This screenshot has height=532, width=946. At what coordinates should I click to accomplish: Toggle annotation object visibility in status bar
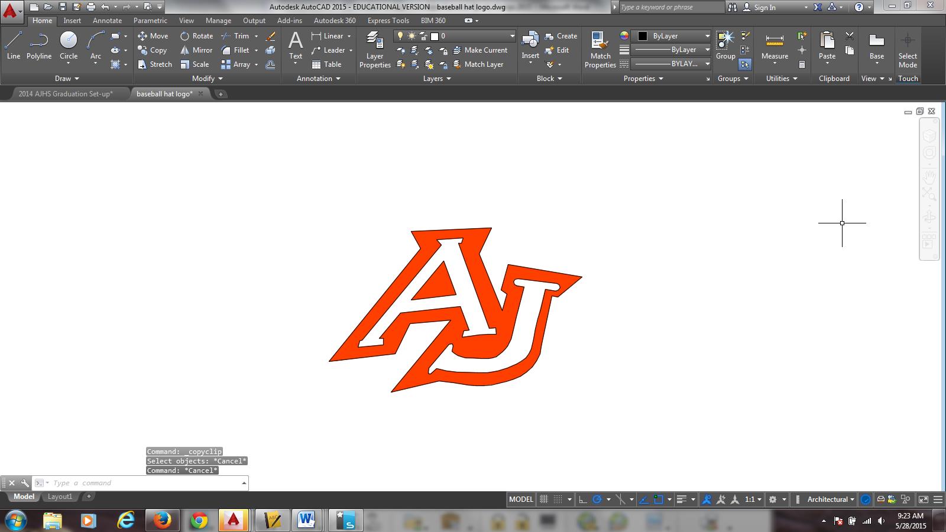coord(707,499)
